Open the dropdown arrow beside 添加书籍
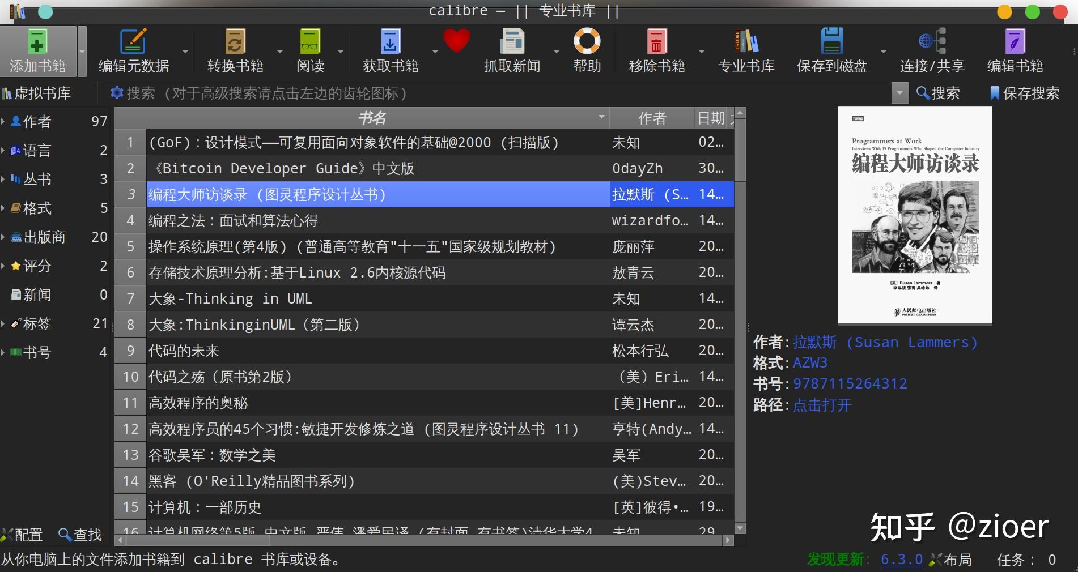Viewport: 1078px width, 572px height. pos(82,52)
